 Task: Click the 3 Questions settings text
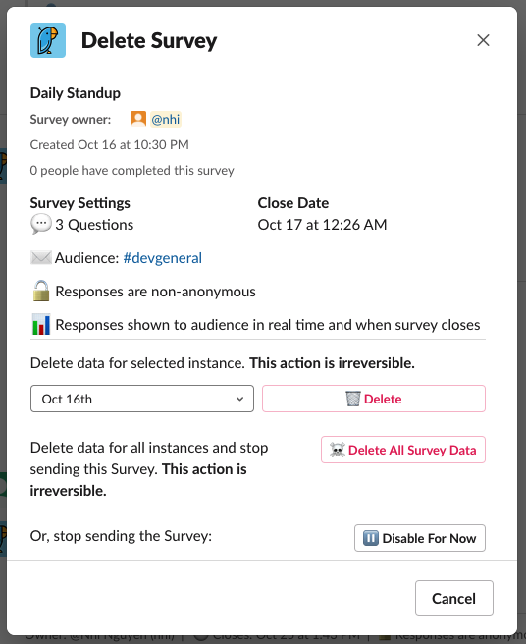point(94,225)
